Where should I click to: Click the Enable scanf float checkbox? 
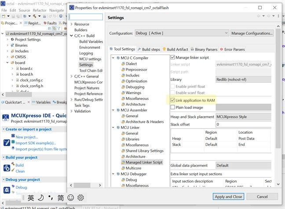coord(173,92)
